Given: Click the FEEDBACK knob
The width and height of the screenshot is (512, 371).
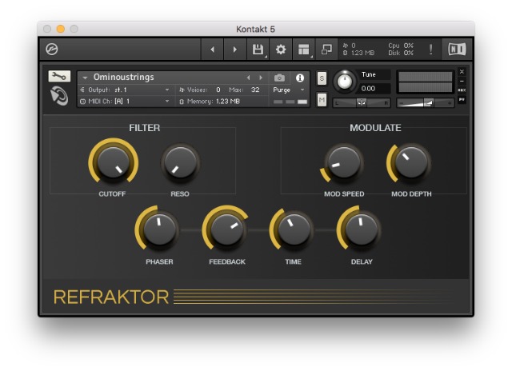Looking at the screenshot, I should [x=226, y=229].
